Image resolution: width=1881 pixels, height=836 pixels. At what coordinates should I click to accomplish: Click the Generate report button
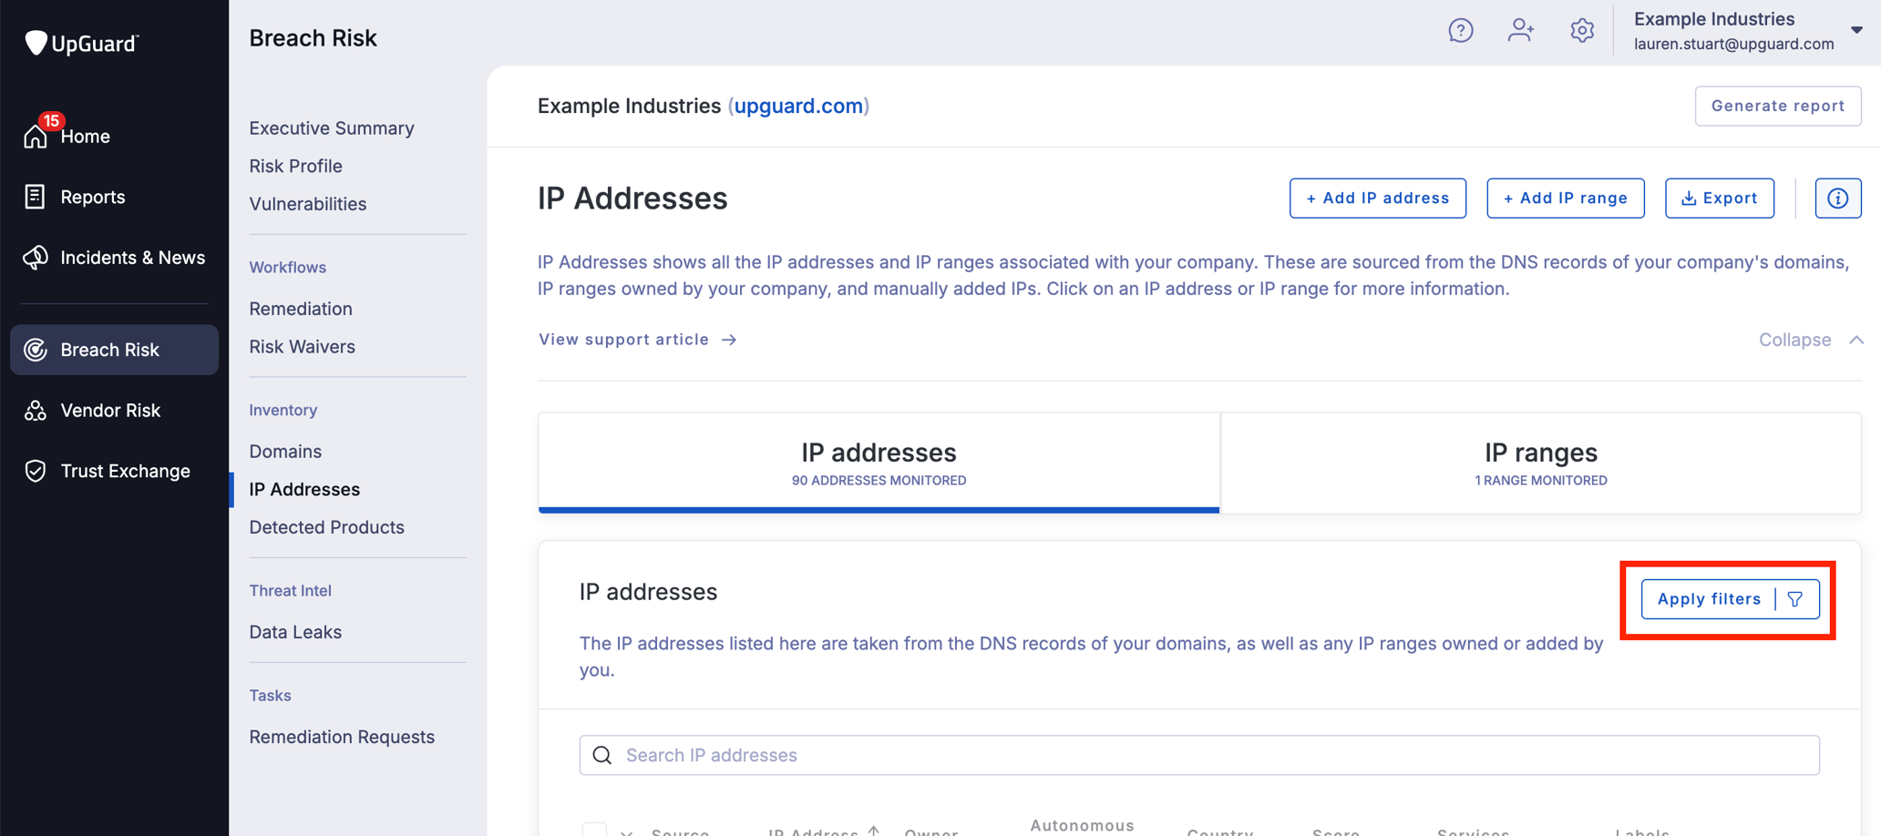[x=1777, y=106]
